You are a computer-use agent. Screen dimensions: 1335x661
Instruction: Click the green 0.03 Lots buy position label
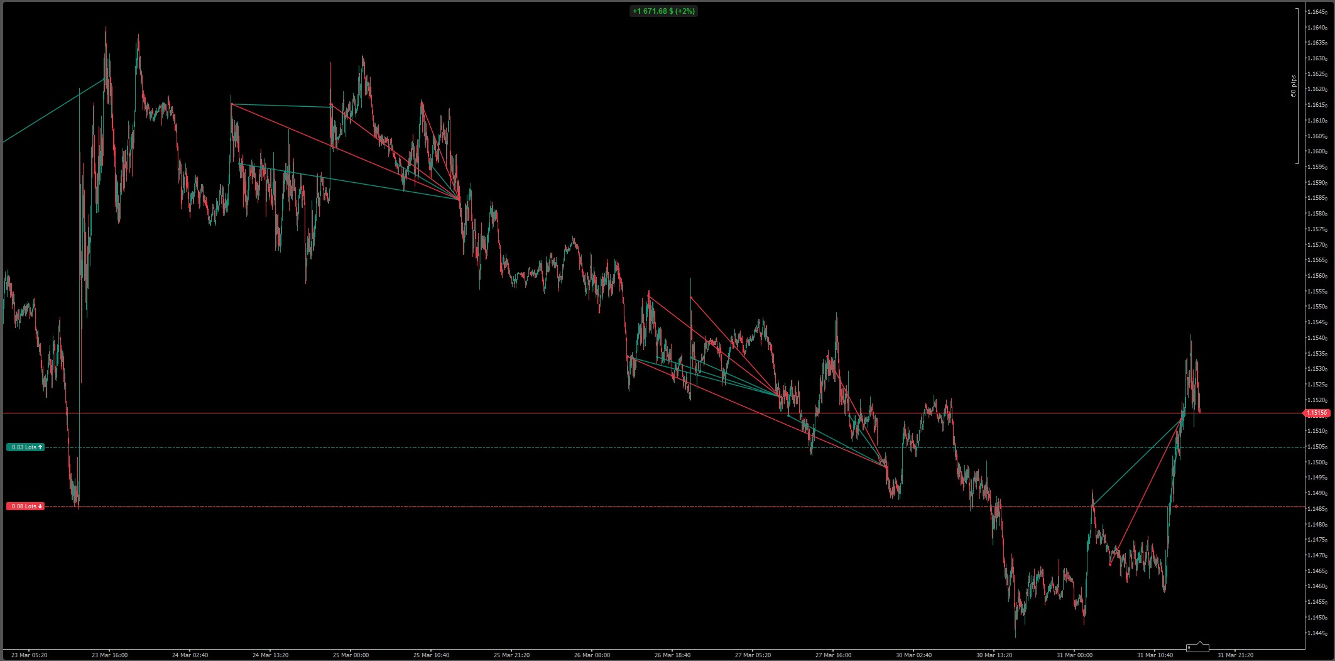coord(25,447)
